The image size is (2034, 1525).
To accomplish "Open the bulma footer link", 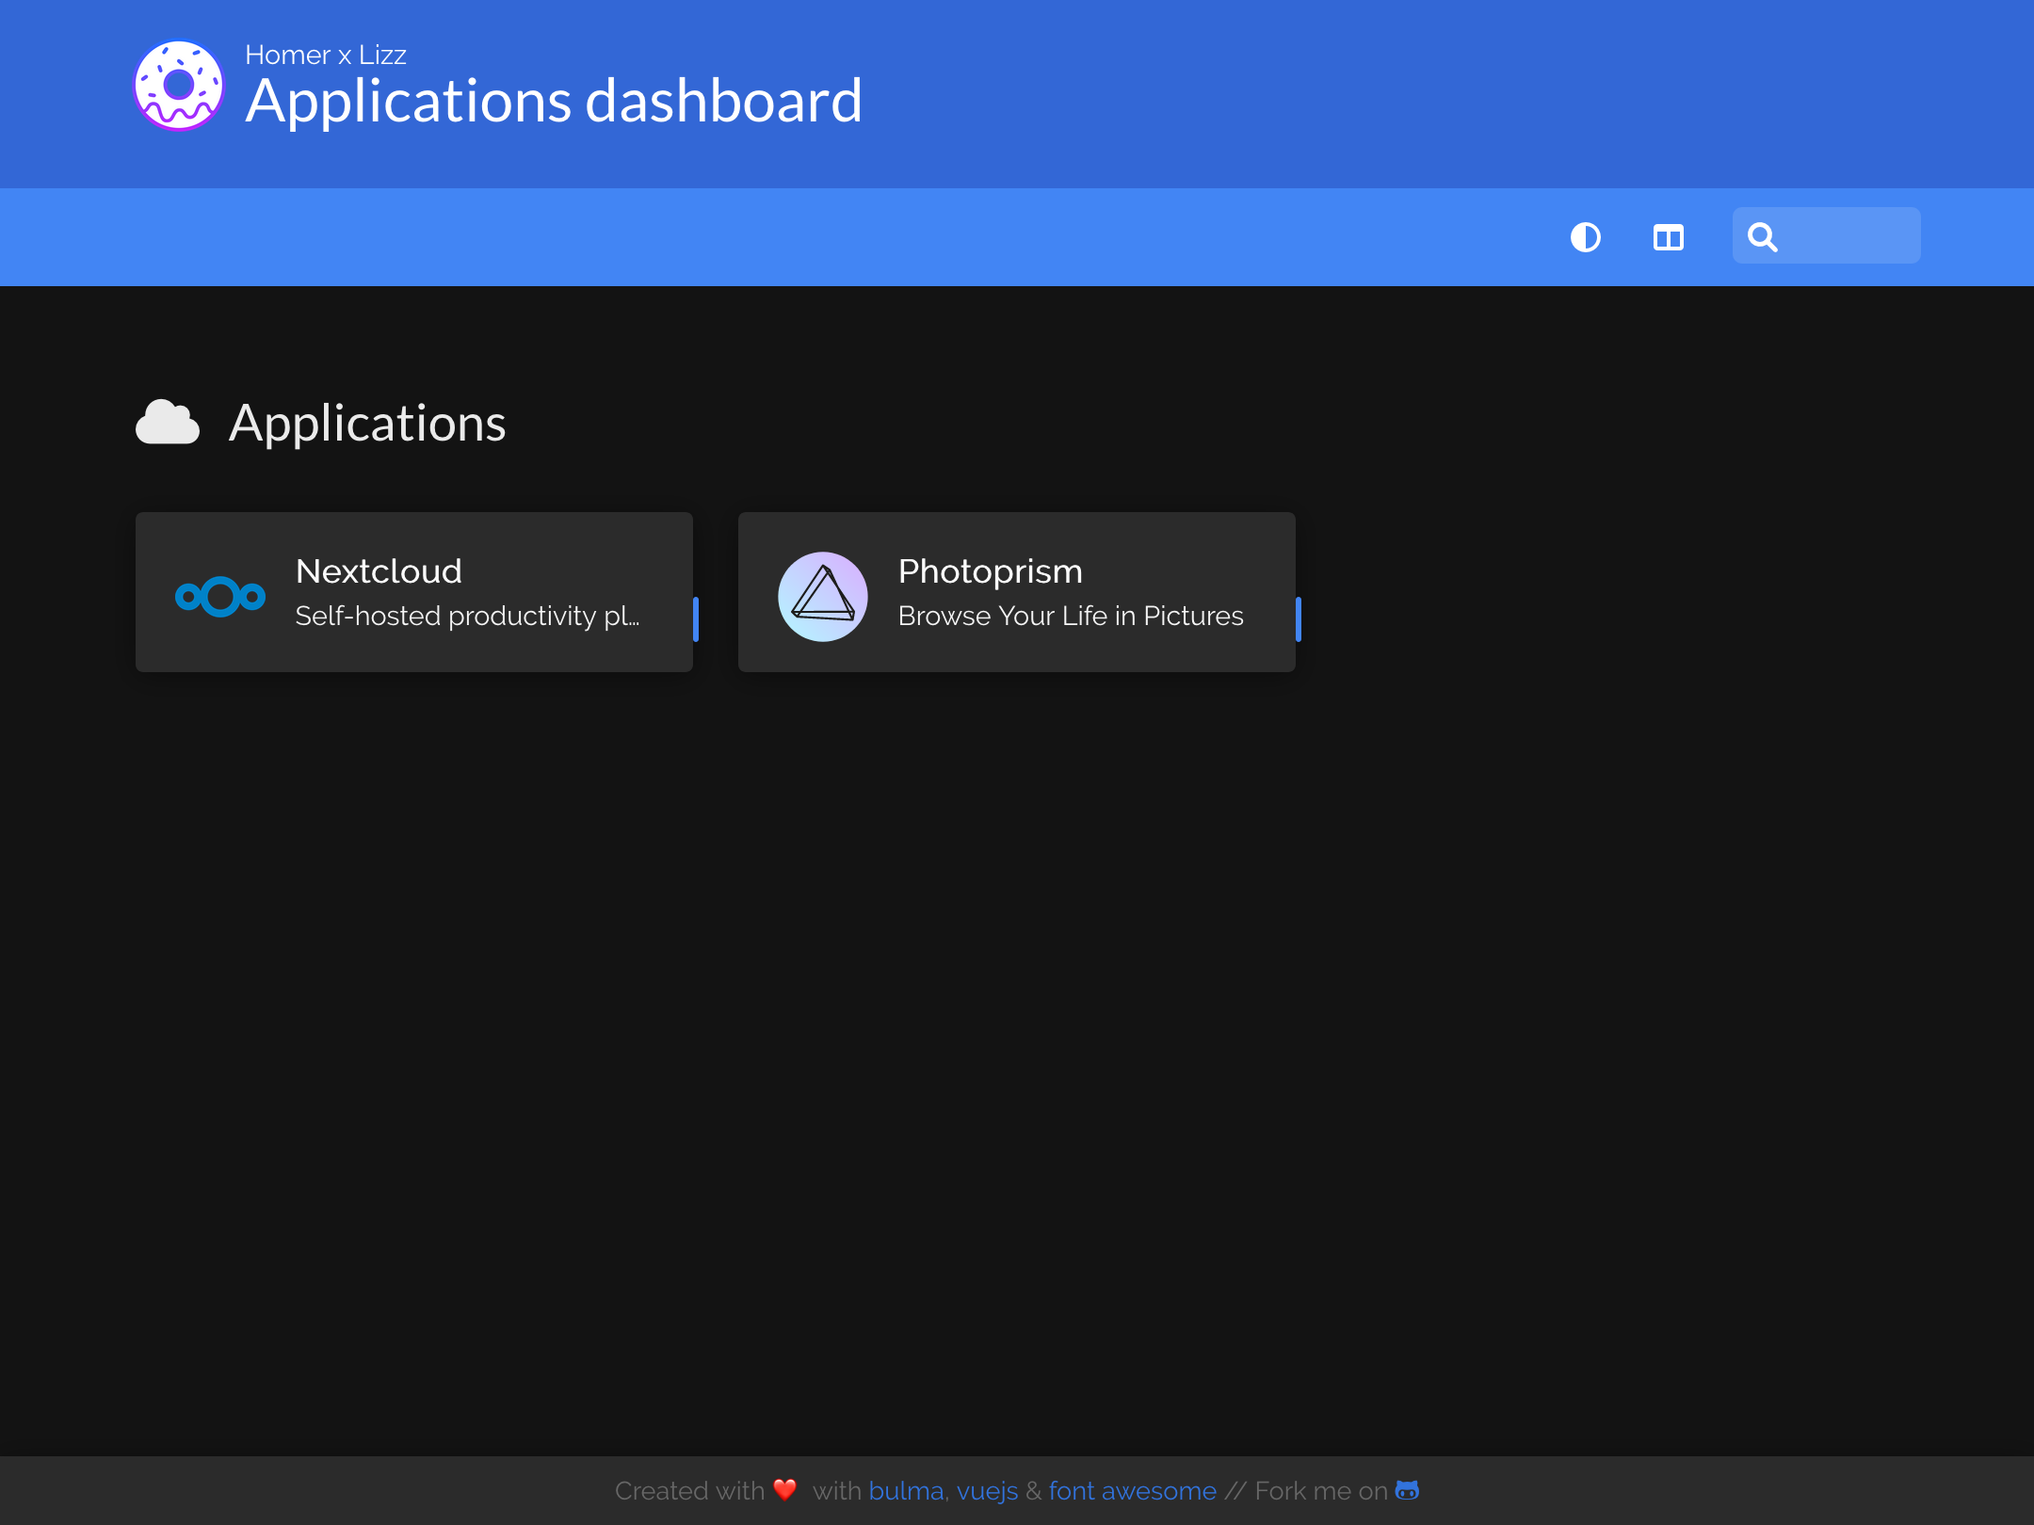I will click(906, 1491).
